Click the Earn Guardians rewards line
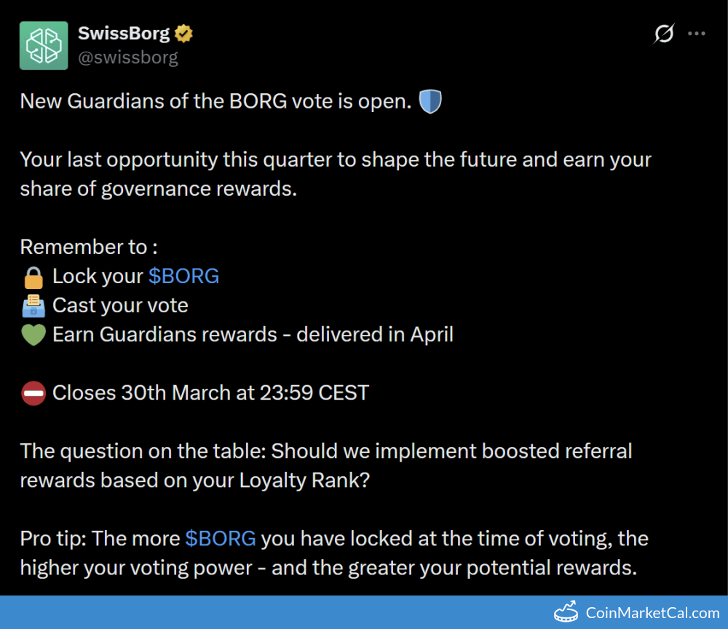The height and width of the screenshot is (629, 728). tap(253, 334)
